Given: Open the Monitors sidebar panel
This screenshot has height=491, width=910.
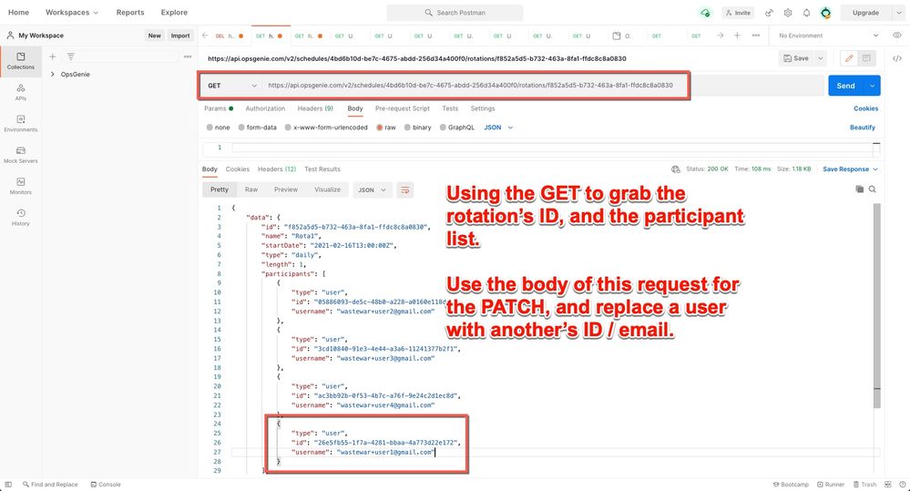Looking at the screenshot, I should click(x=21, y=187).
